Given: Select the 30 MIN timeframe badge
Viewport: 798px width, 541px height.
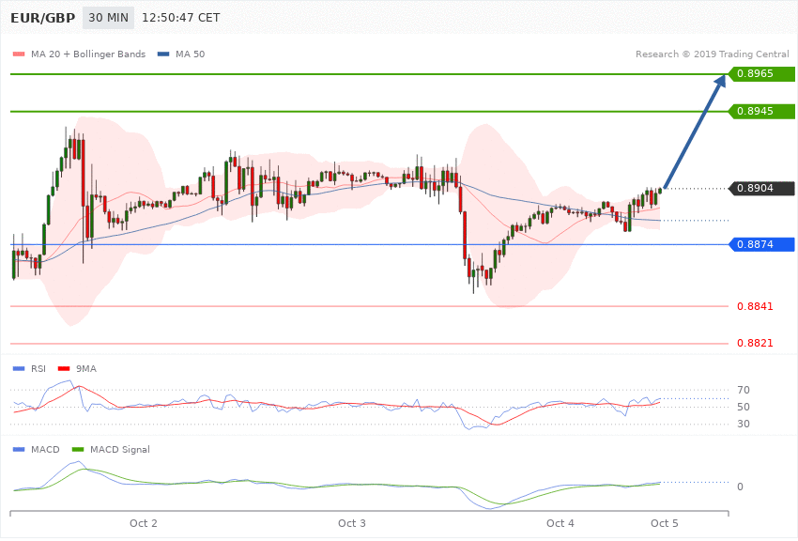Looking at the screenshot, I should [108, 18].
